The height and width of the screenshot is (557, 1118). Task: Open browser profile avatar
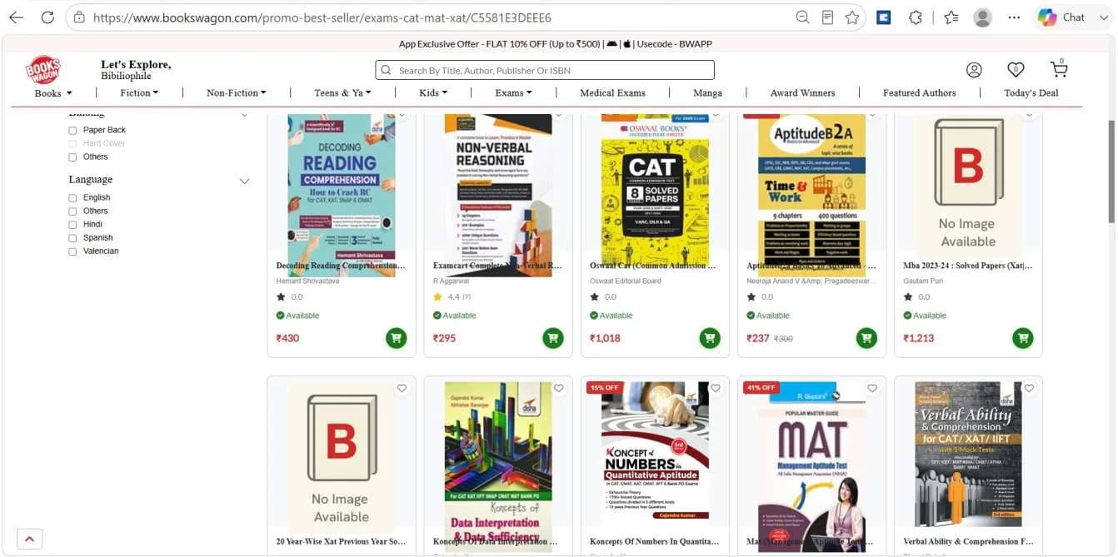[x=983, y=17]
